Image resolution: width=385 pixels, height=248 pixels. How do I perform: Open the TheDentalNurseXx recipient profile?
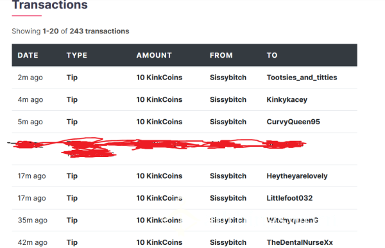tap(300, 242)
